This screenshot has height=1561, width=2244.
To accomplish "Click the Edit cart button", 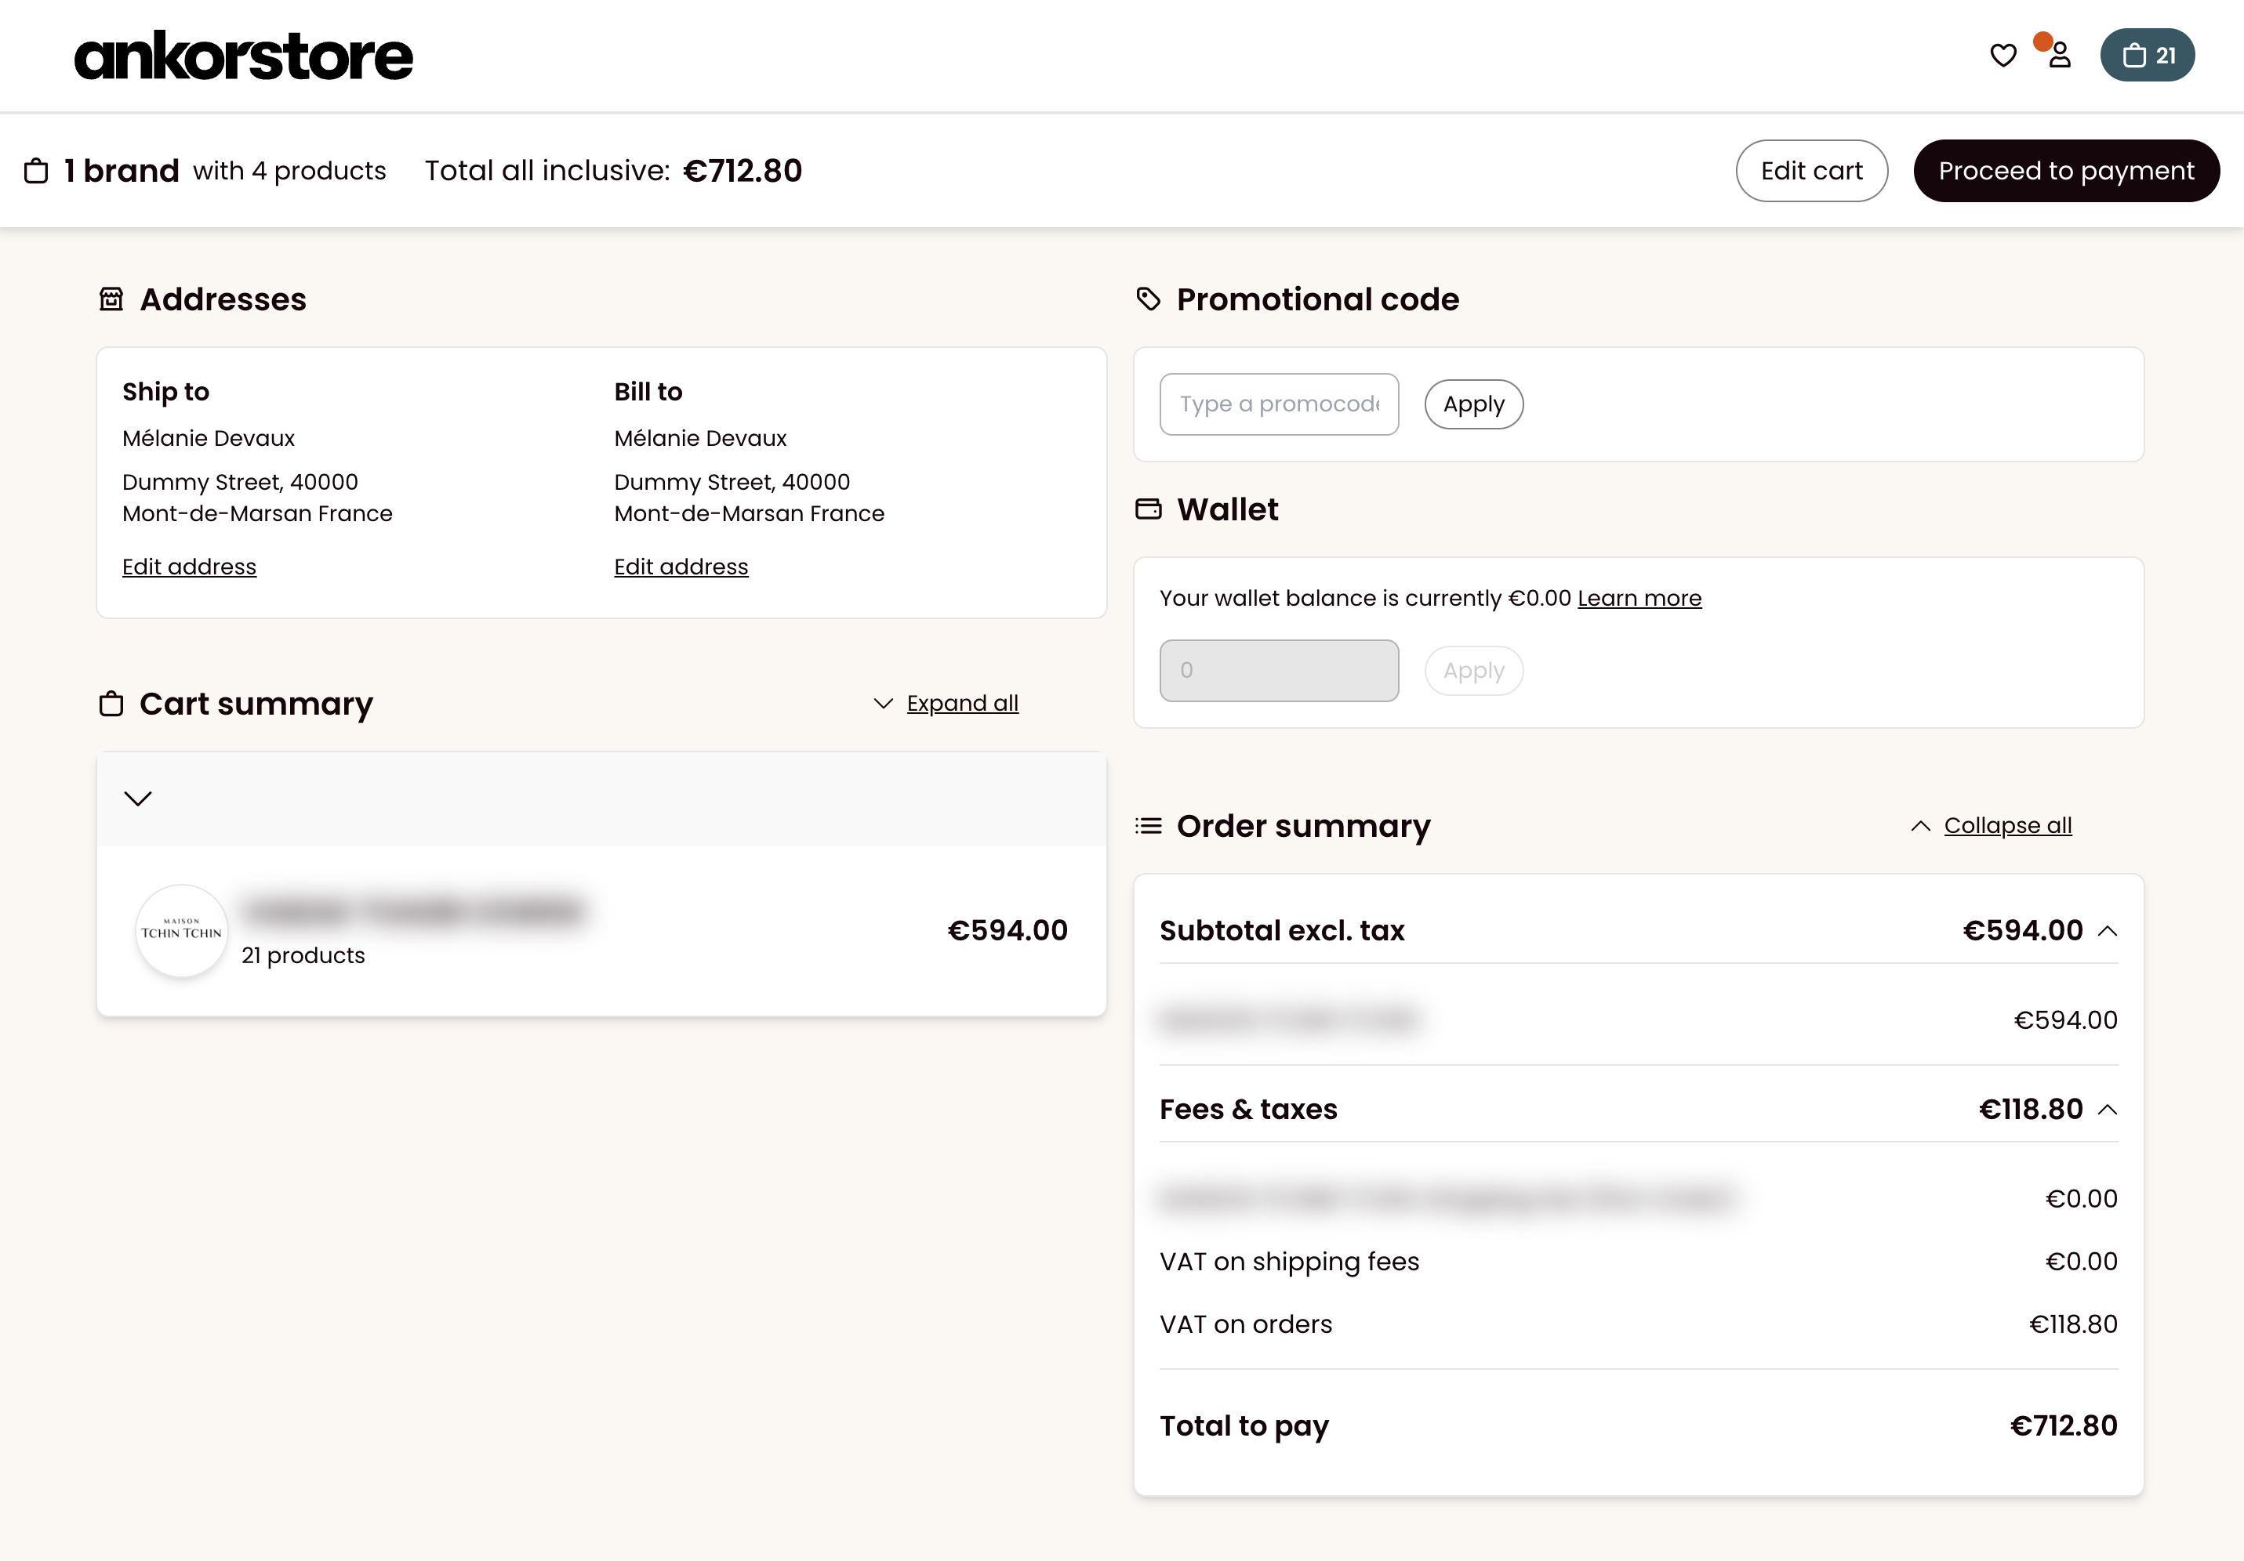I will coord(1811,171).
